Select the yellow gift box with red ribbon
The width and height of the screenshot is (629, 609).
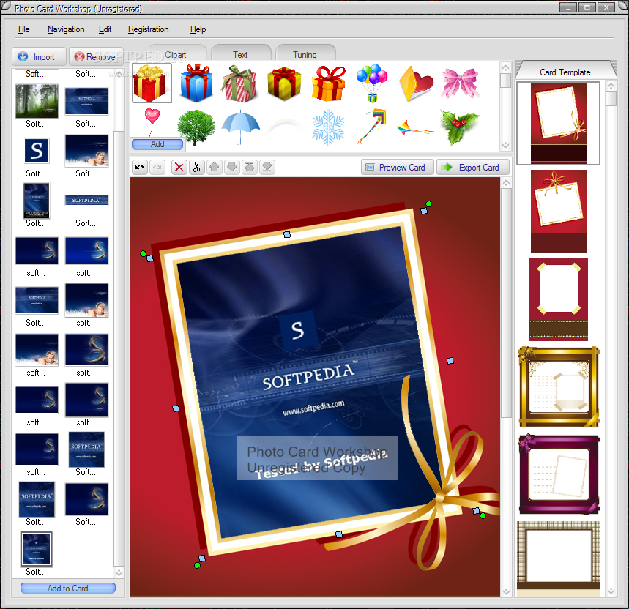284,83
